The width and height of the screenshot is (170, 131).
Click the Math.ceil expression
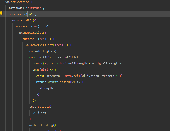click(x=94, y=76)
